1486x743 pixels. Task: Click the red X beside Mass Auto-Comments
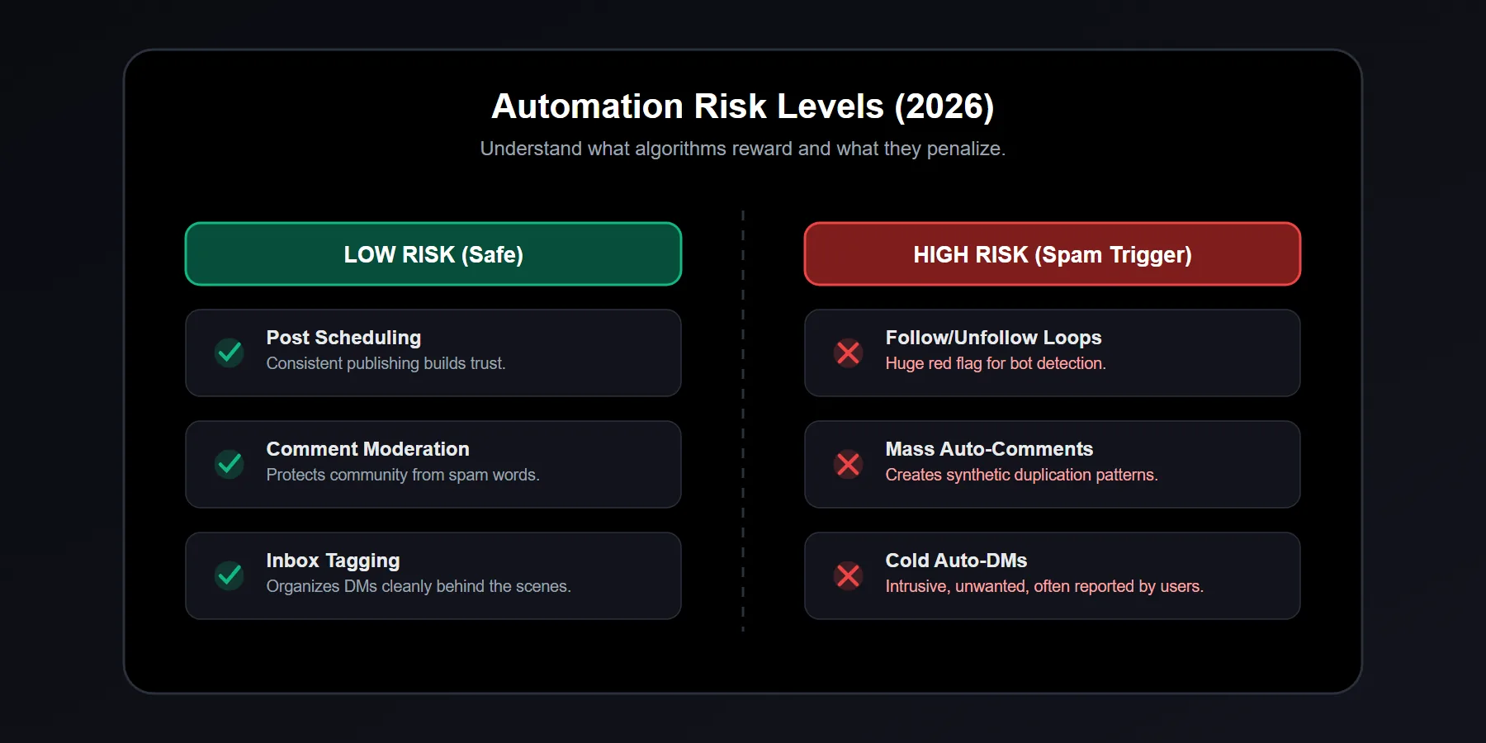(849, 465)
